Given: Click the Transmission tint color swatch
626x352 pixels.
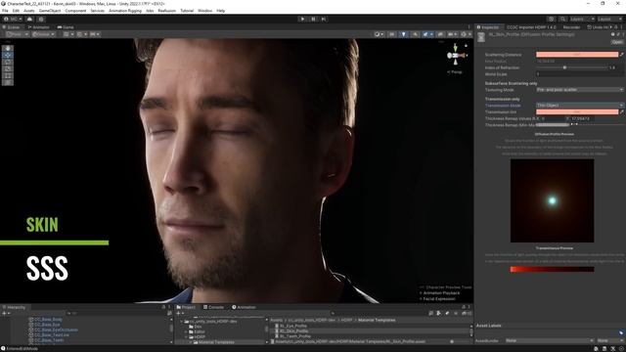Looking at the screenshot, I should 577,112.
